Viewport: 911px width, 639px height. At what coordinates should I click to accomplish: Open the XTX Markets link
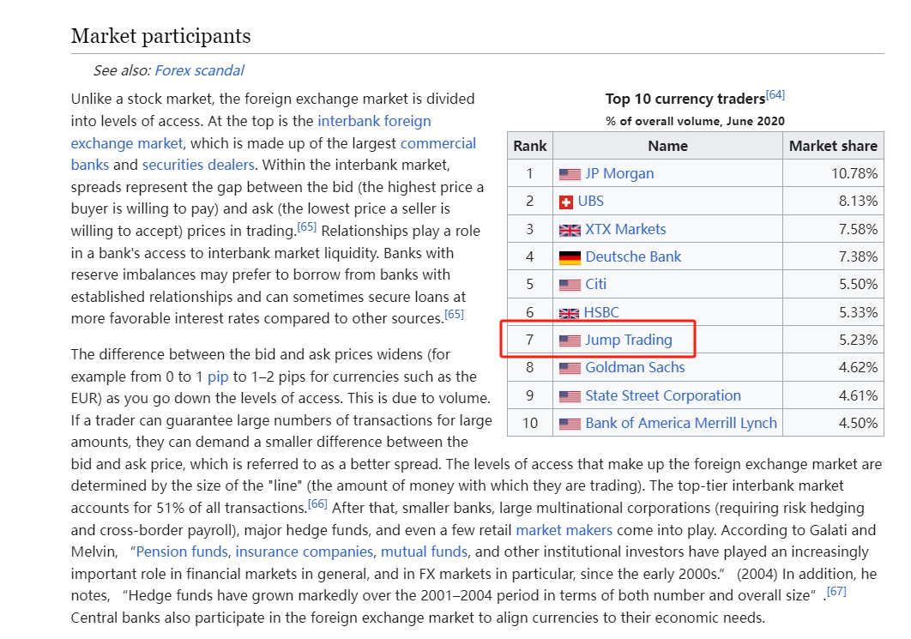tap(625, 229)
